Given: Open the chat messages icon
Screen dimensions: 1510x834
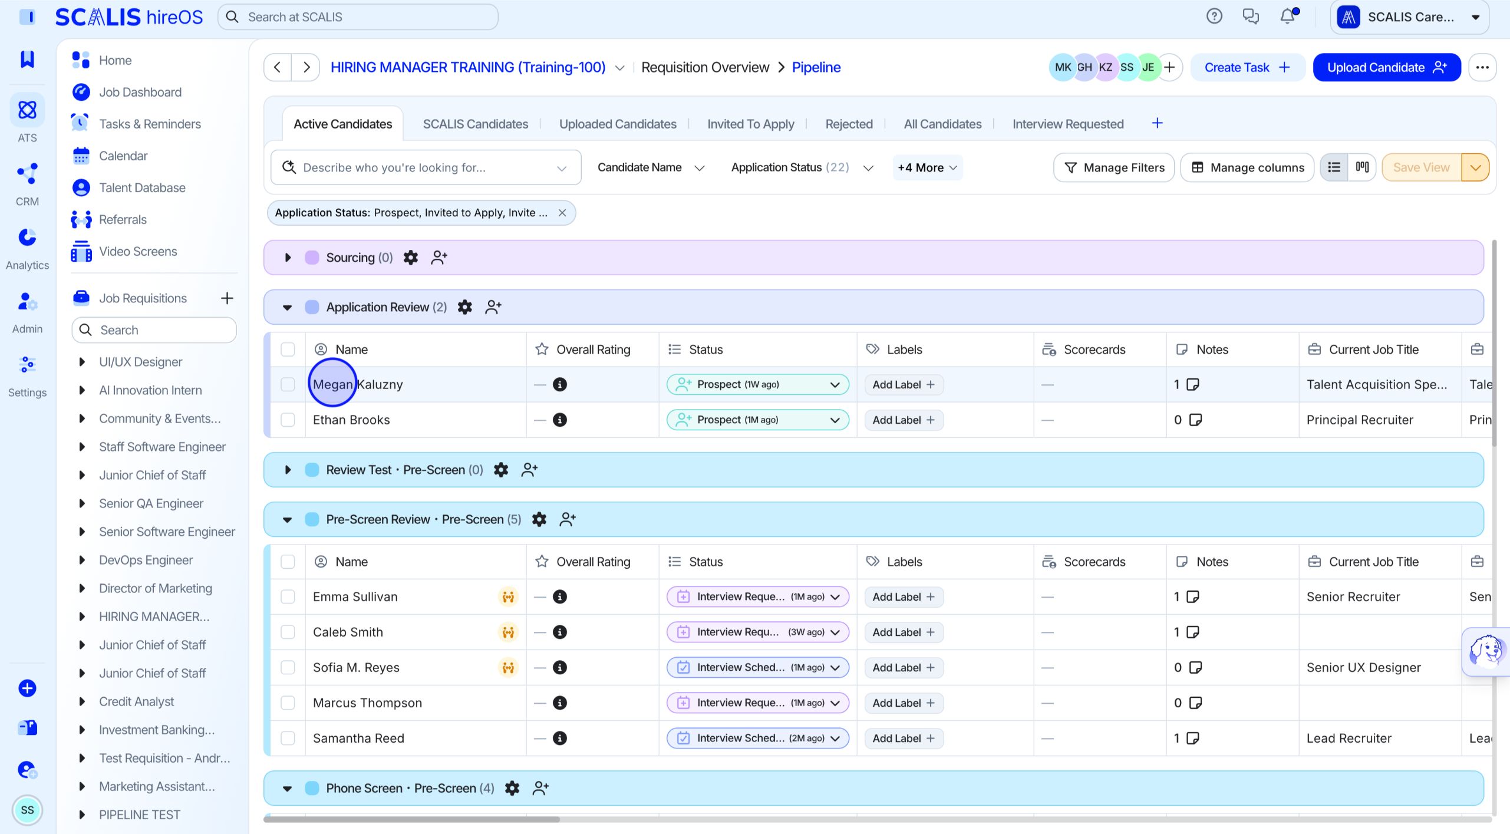Looking at the screenshot, I should pyautogui.click(x=1251, y=17).
